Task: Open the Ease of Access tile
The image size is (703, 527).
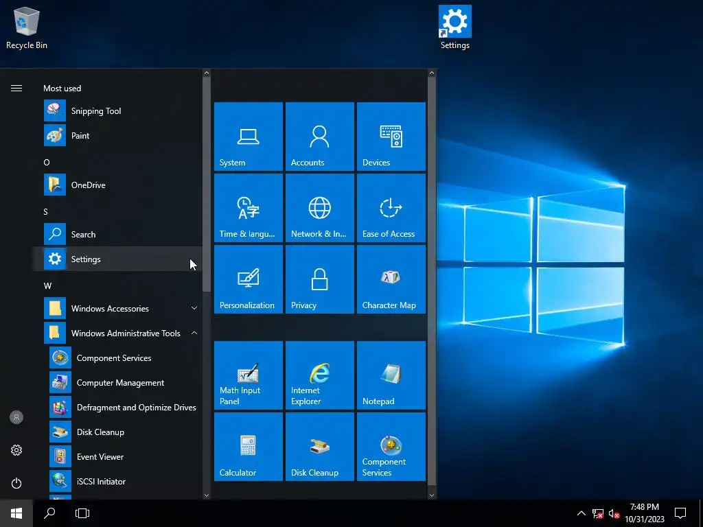Action: 391,208
